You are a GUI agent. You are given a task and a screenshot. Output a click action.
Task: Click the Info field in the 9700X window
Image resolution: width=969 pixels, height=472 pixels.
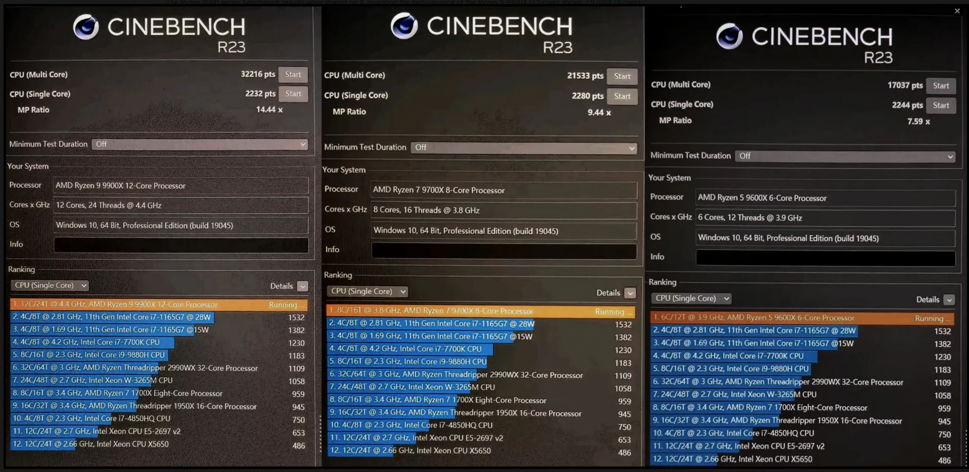(505, 250)
